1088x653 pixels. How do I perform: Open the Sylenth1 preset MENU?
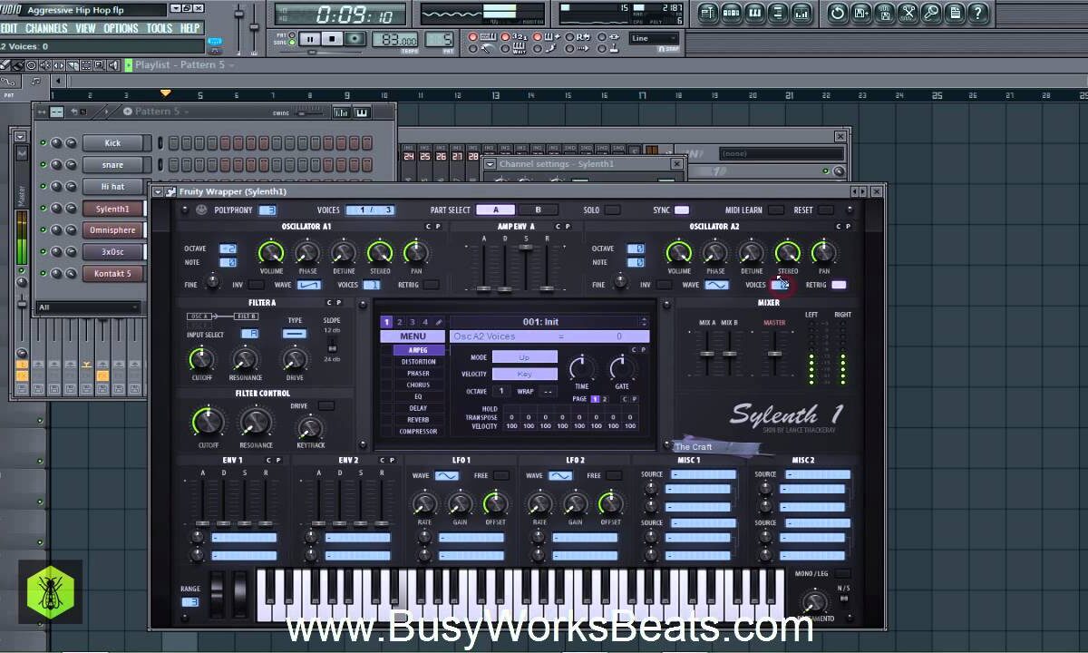411,336
